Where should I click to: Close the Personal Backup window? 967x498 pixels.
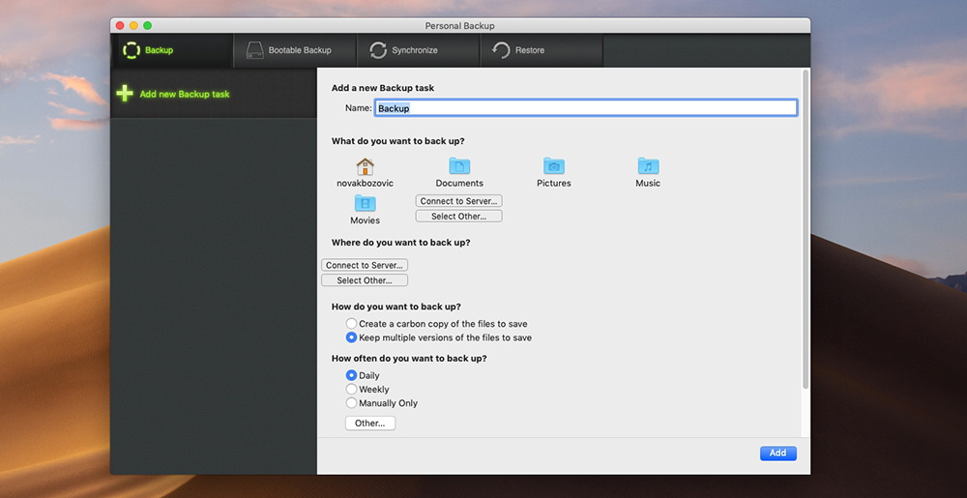[x=120, y=25]
